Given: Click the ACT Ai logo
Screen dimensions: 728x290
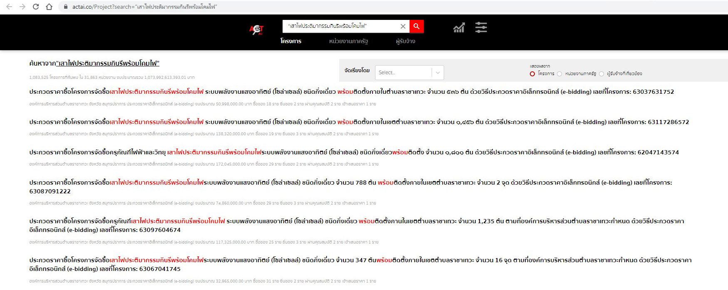Looking at the screenshot, I should pyautogui.click(x=256, y=28).
